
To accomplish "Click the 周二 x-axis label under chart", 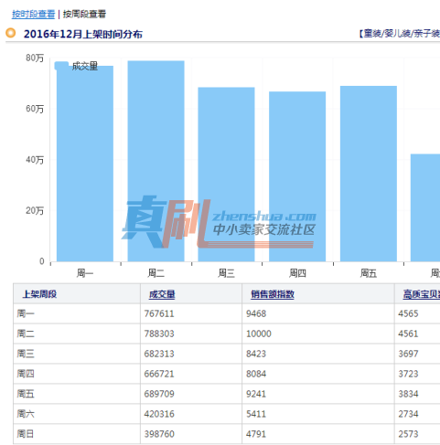I will 156,273.
